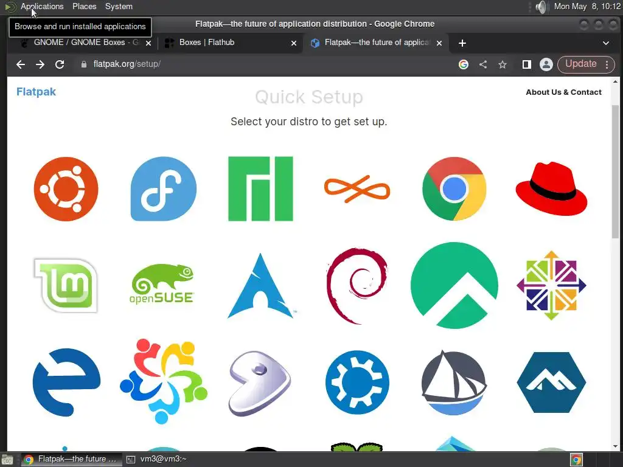Switch to Boxes | Flathub tab

point(231,43)
